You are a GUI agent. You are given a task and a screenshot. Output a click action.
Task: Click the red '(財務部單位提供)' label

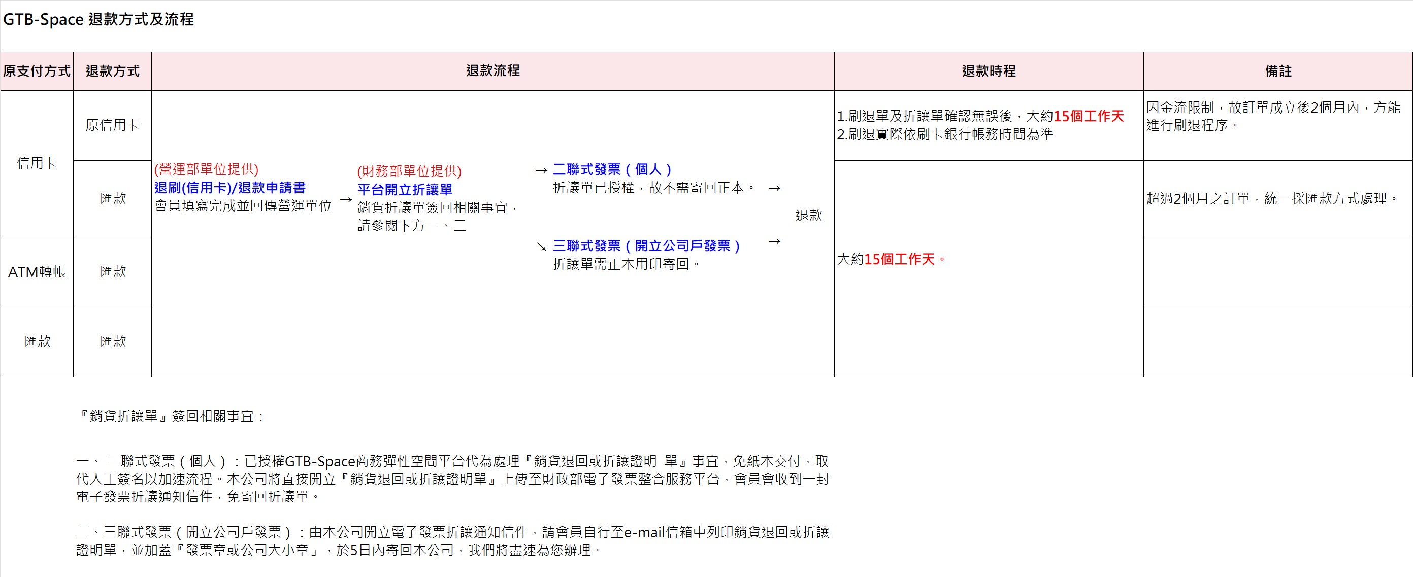point(409,171)
